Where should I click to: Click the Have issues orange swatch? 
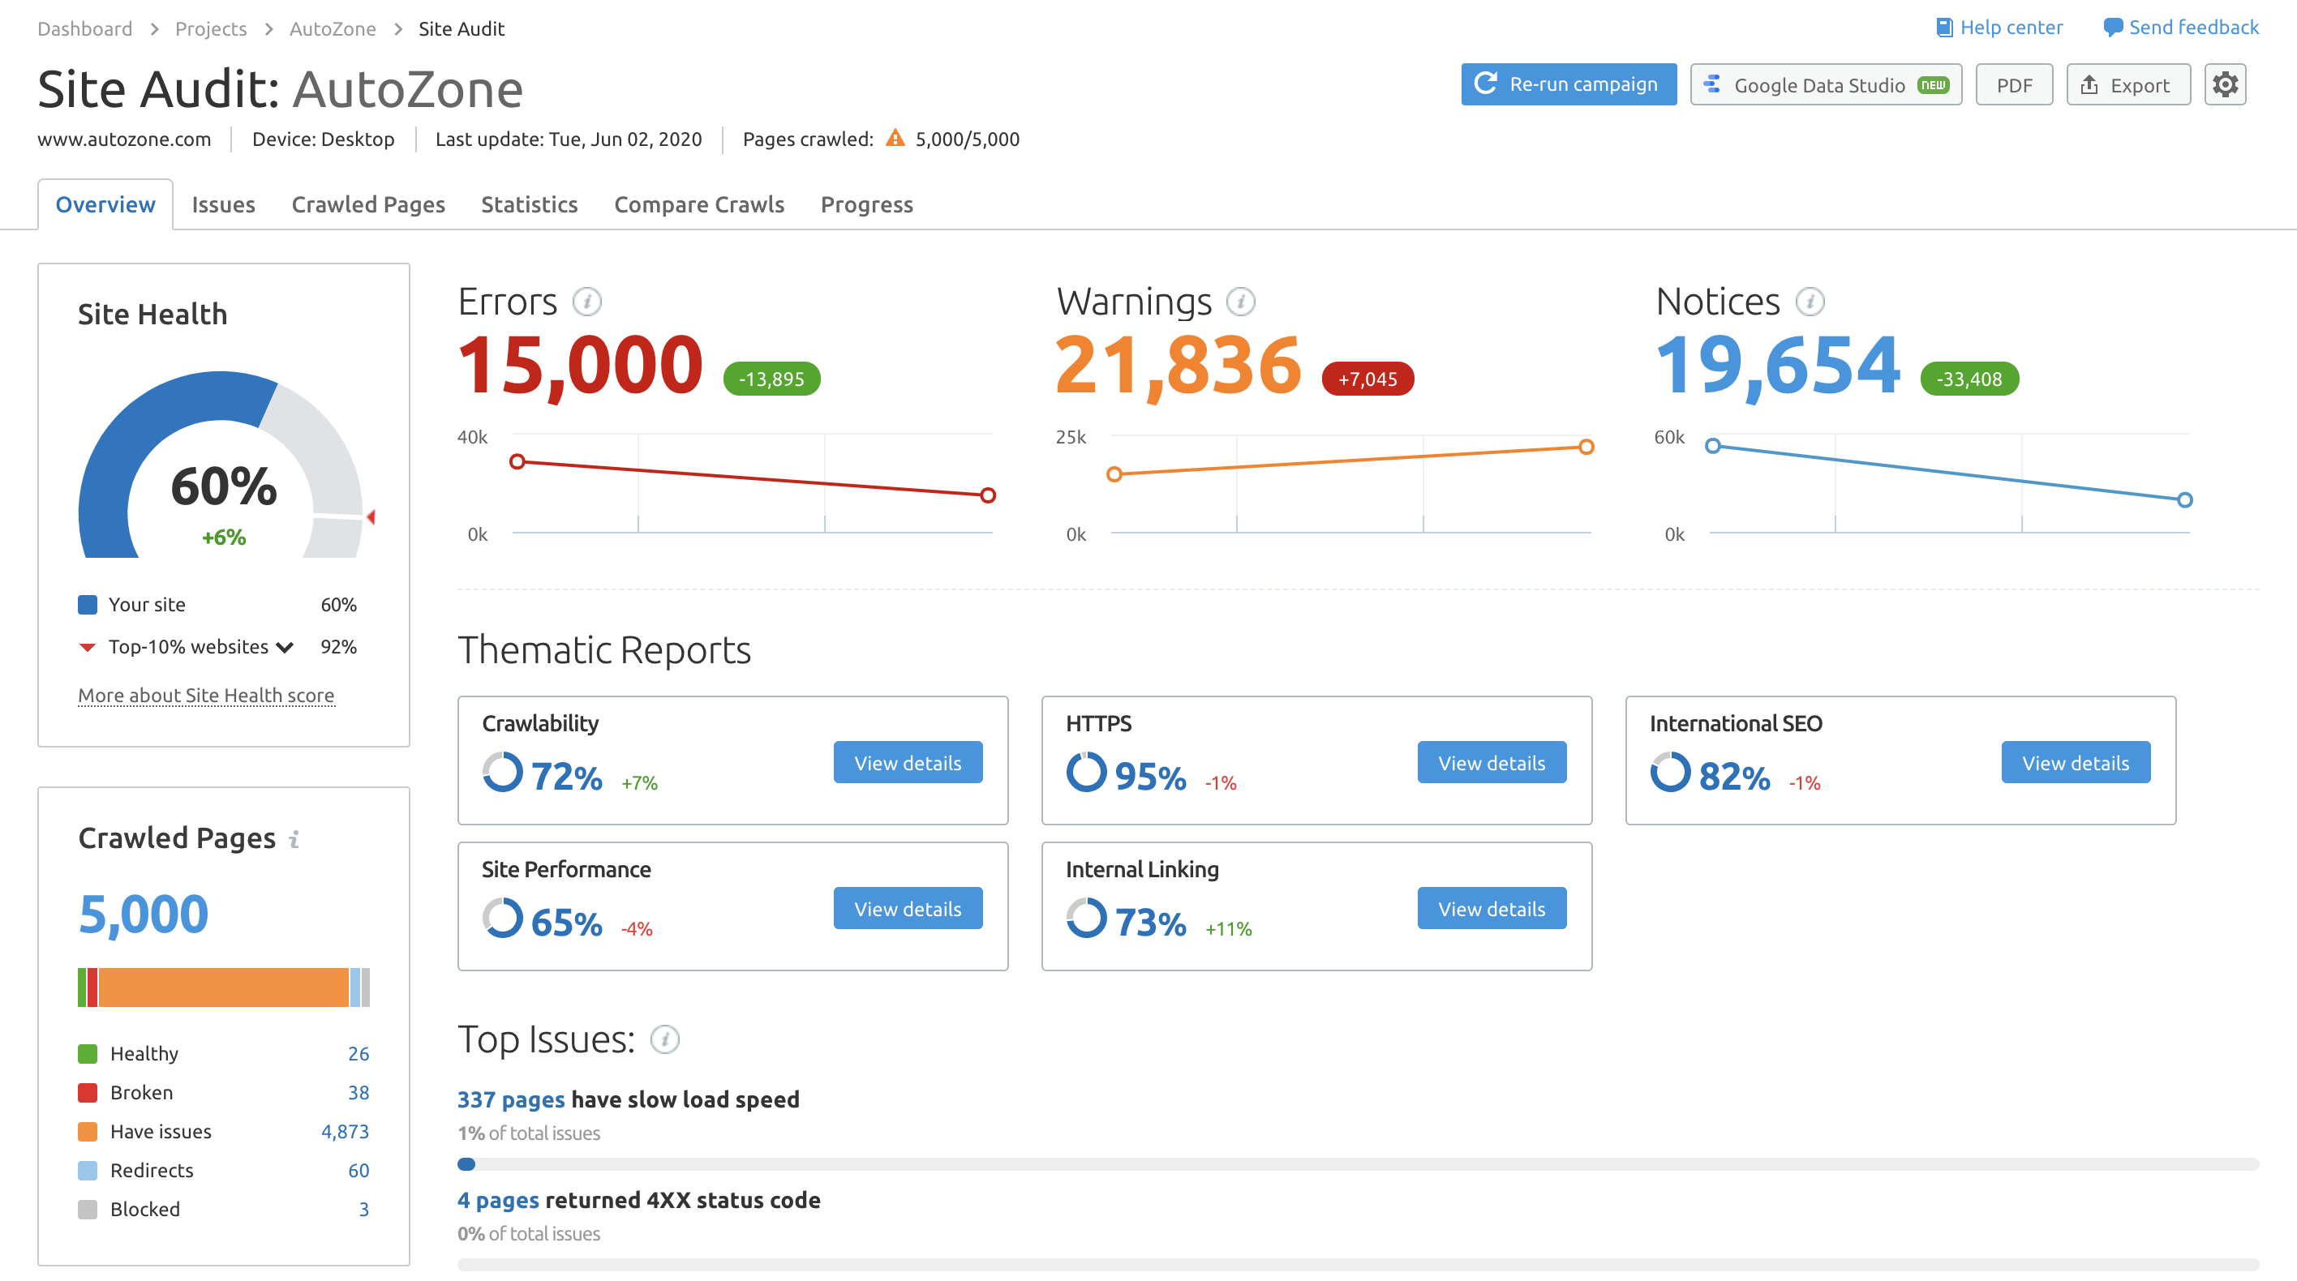pyautogui.click(x=88, y=1132)
